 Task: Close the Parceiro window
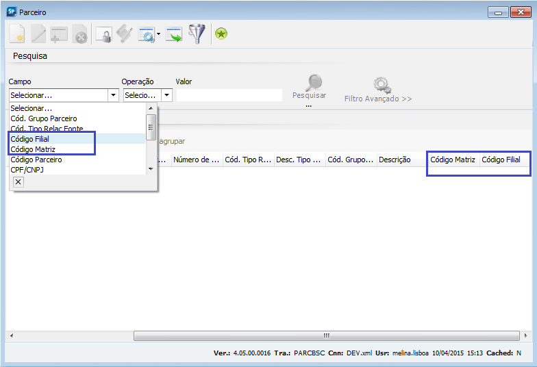tap(521, 12)
